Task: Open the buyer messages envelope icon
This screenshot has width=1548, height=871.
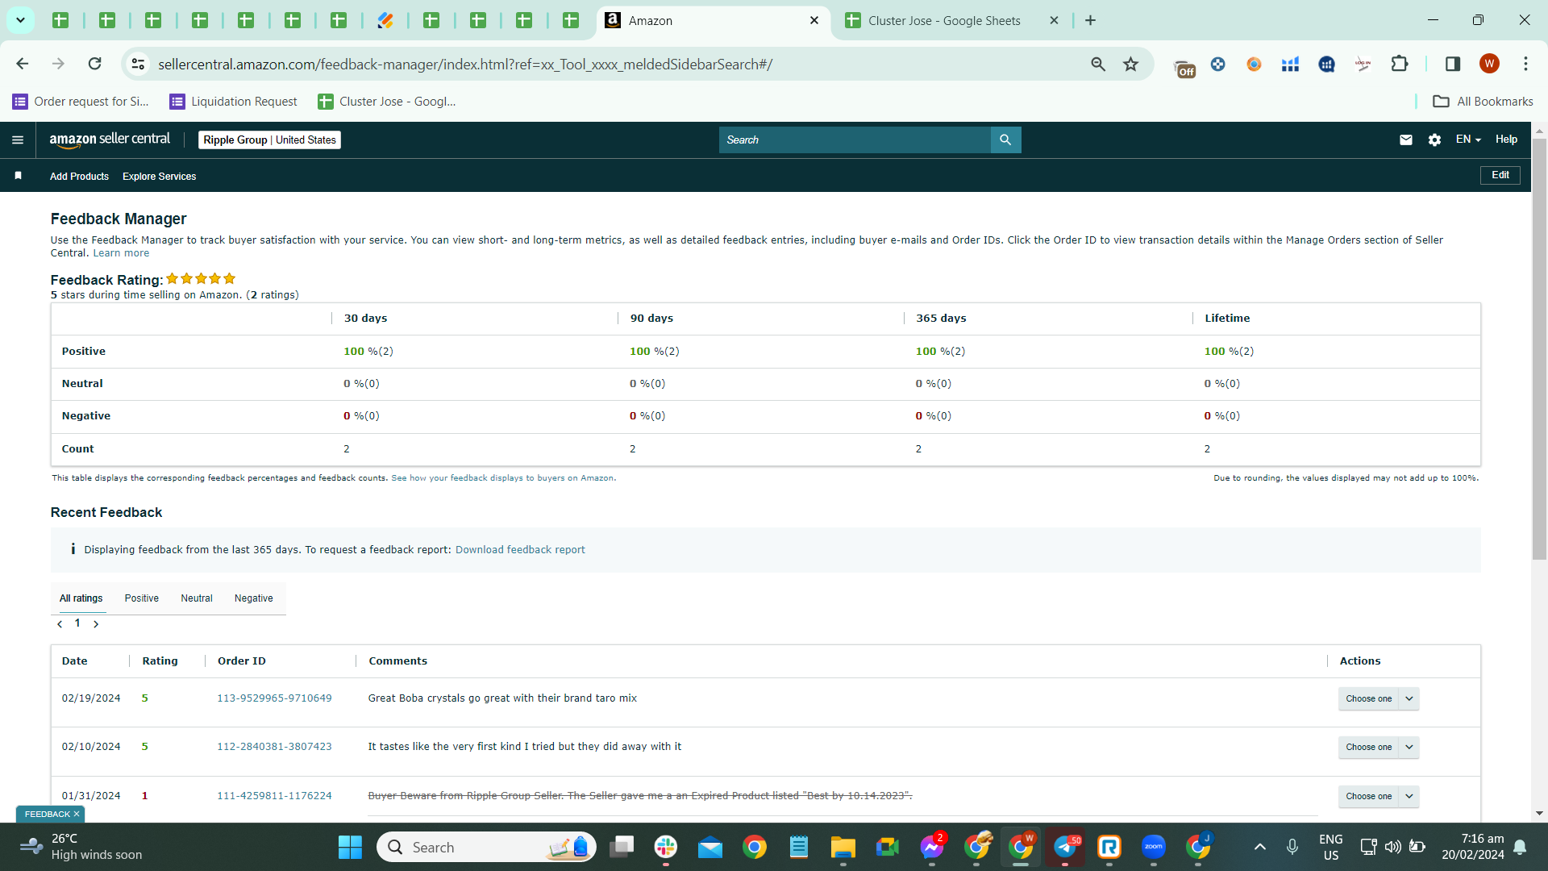Action: (x=1406, y=140)
